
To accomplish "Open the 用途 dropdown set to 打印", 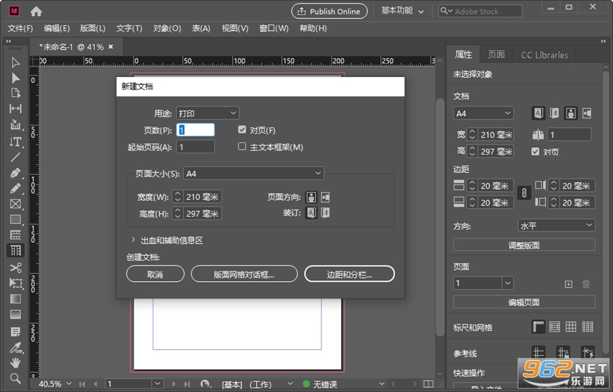I will tap(208, 113).
